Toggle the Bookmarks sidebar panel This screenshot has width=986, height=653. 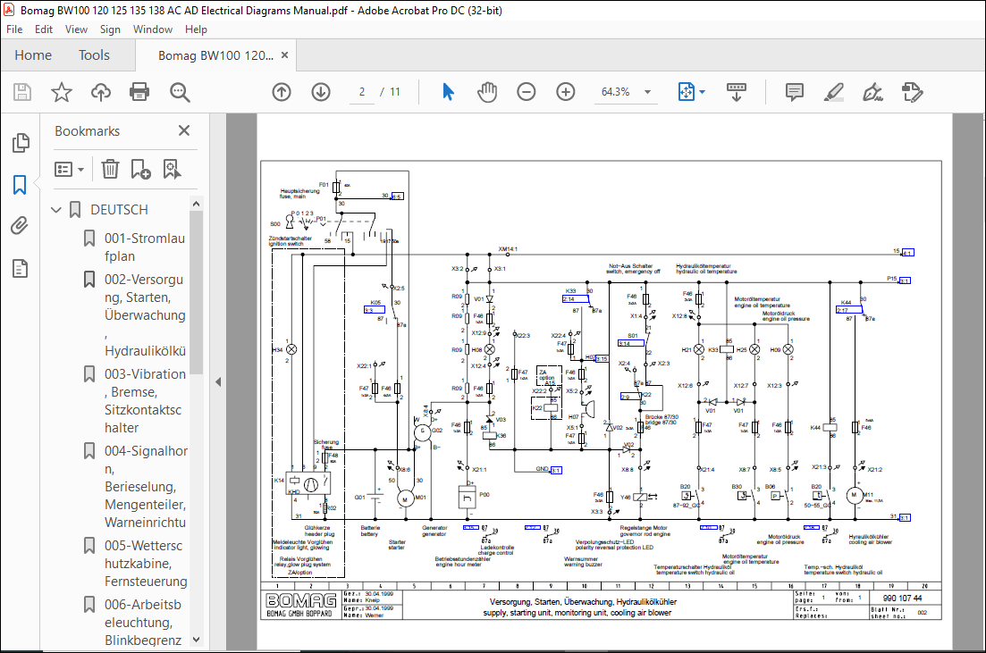pyautogui.click(x=21, y=184)
